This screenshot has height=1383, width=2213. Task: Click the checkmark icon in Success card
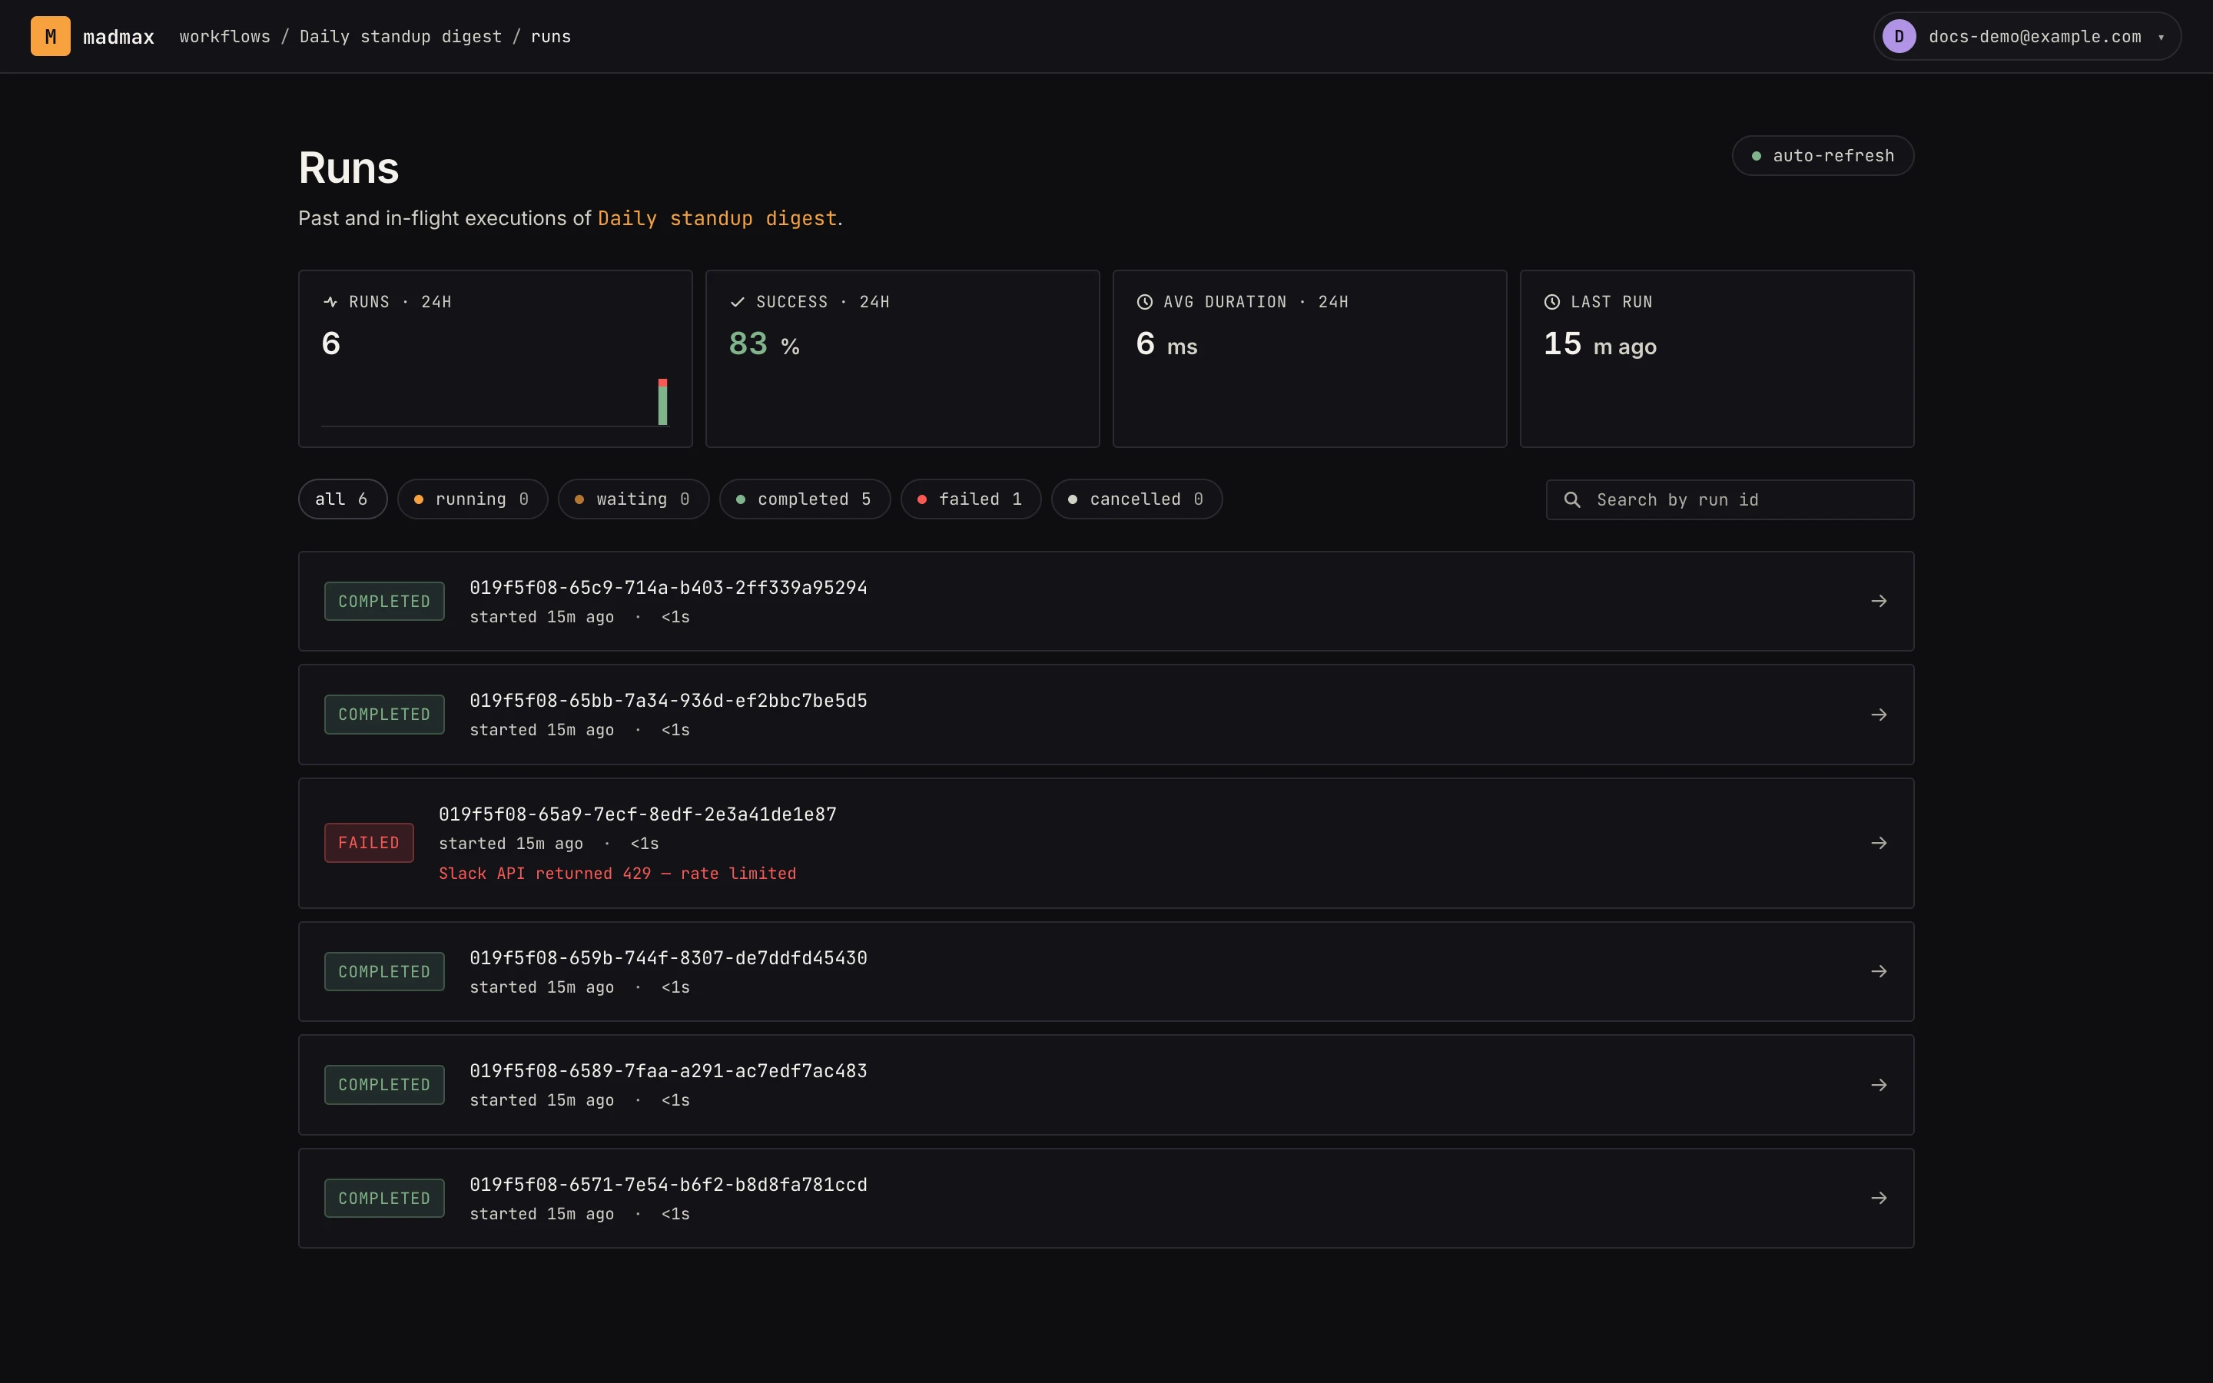click(x=737, y=302)
